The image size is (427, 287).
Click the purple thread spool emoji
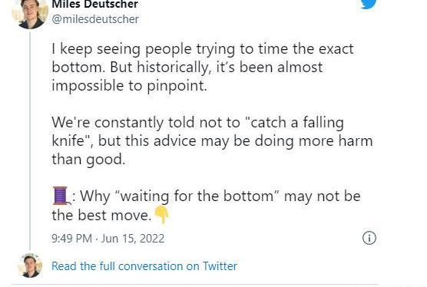click(61, 196)
